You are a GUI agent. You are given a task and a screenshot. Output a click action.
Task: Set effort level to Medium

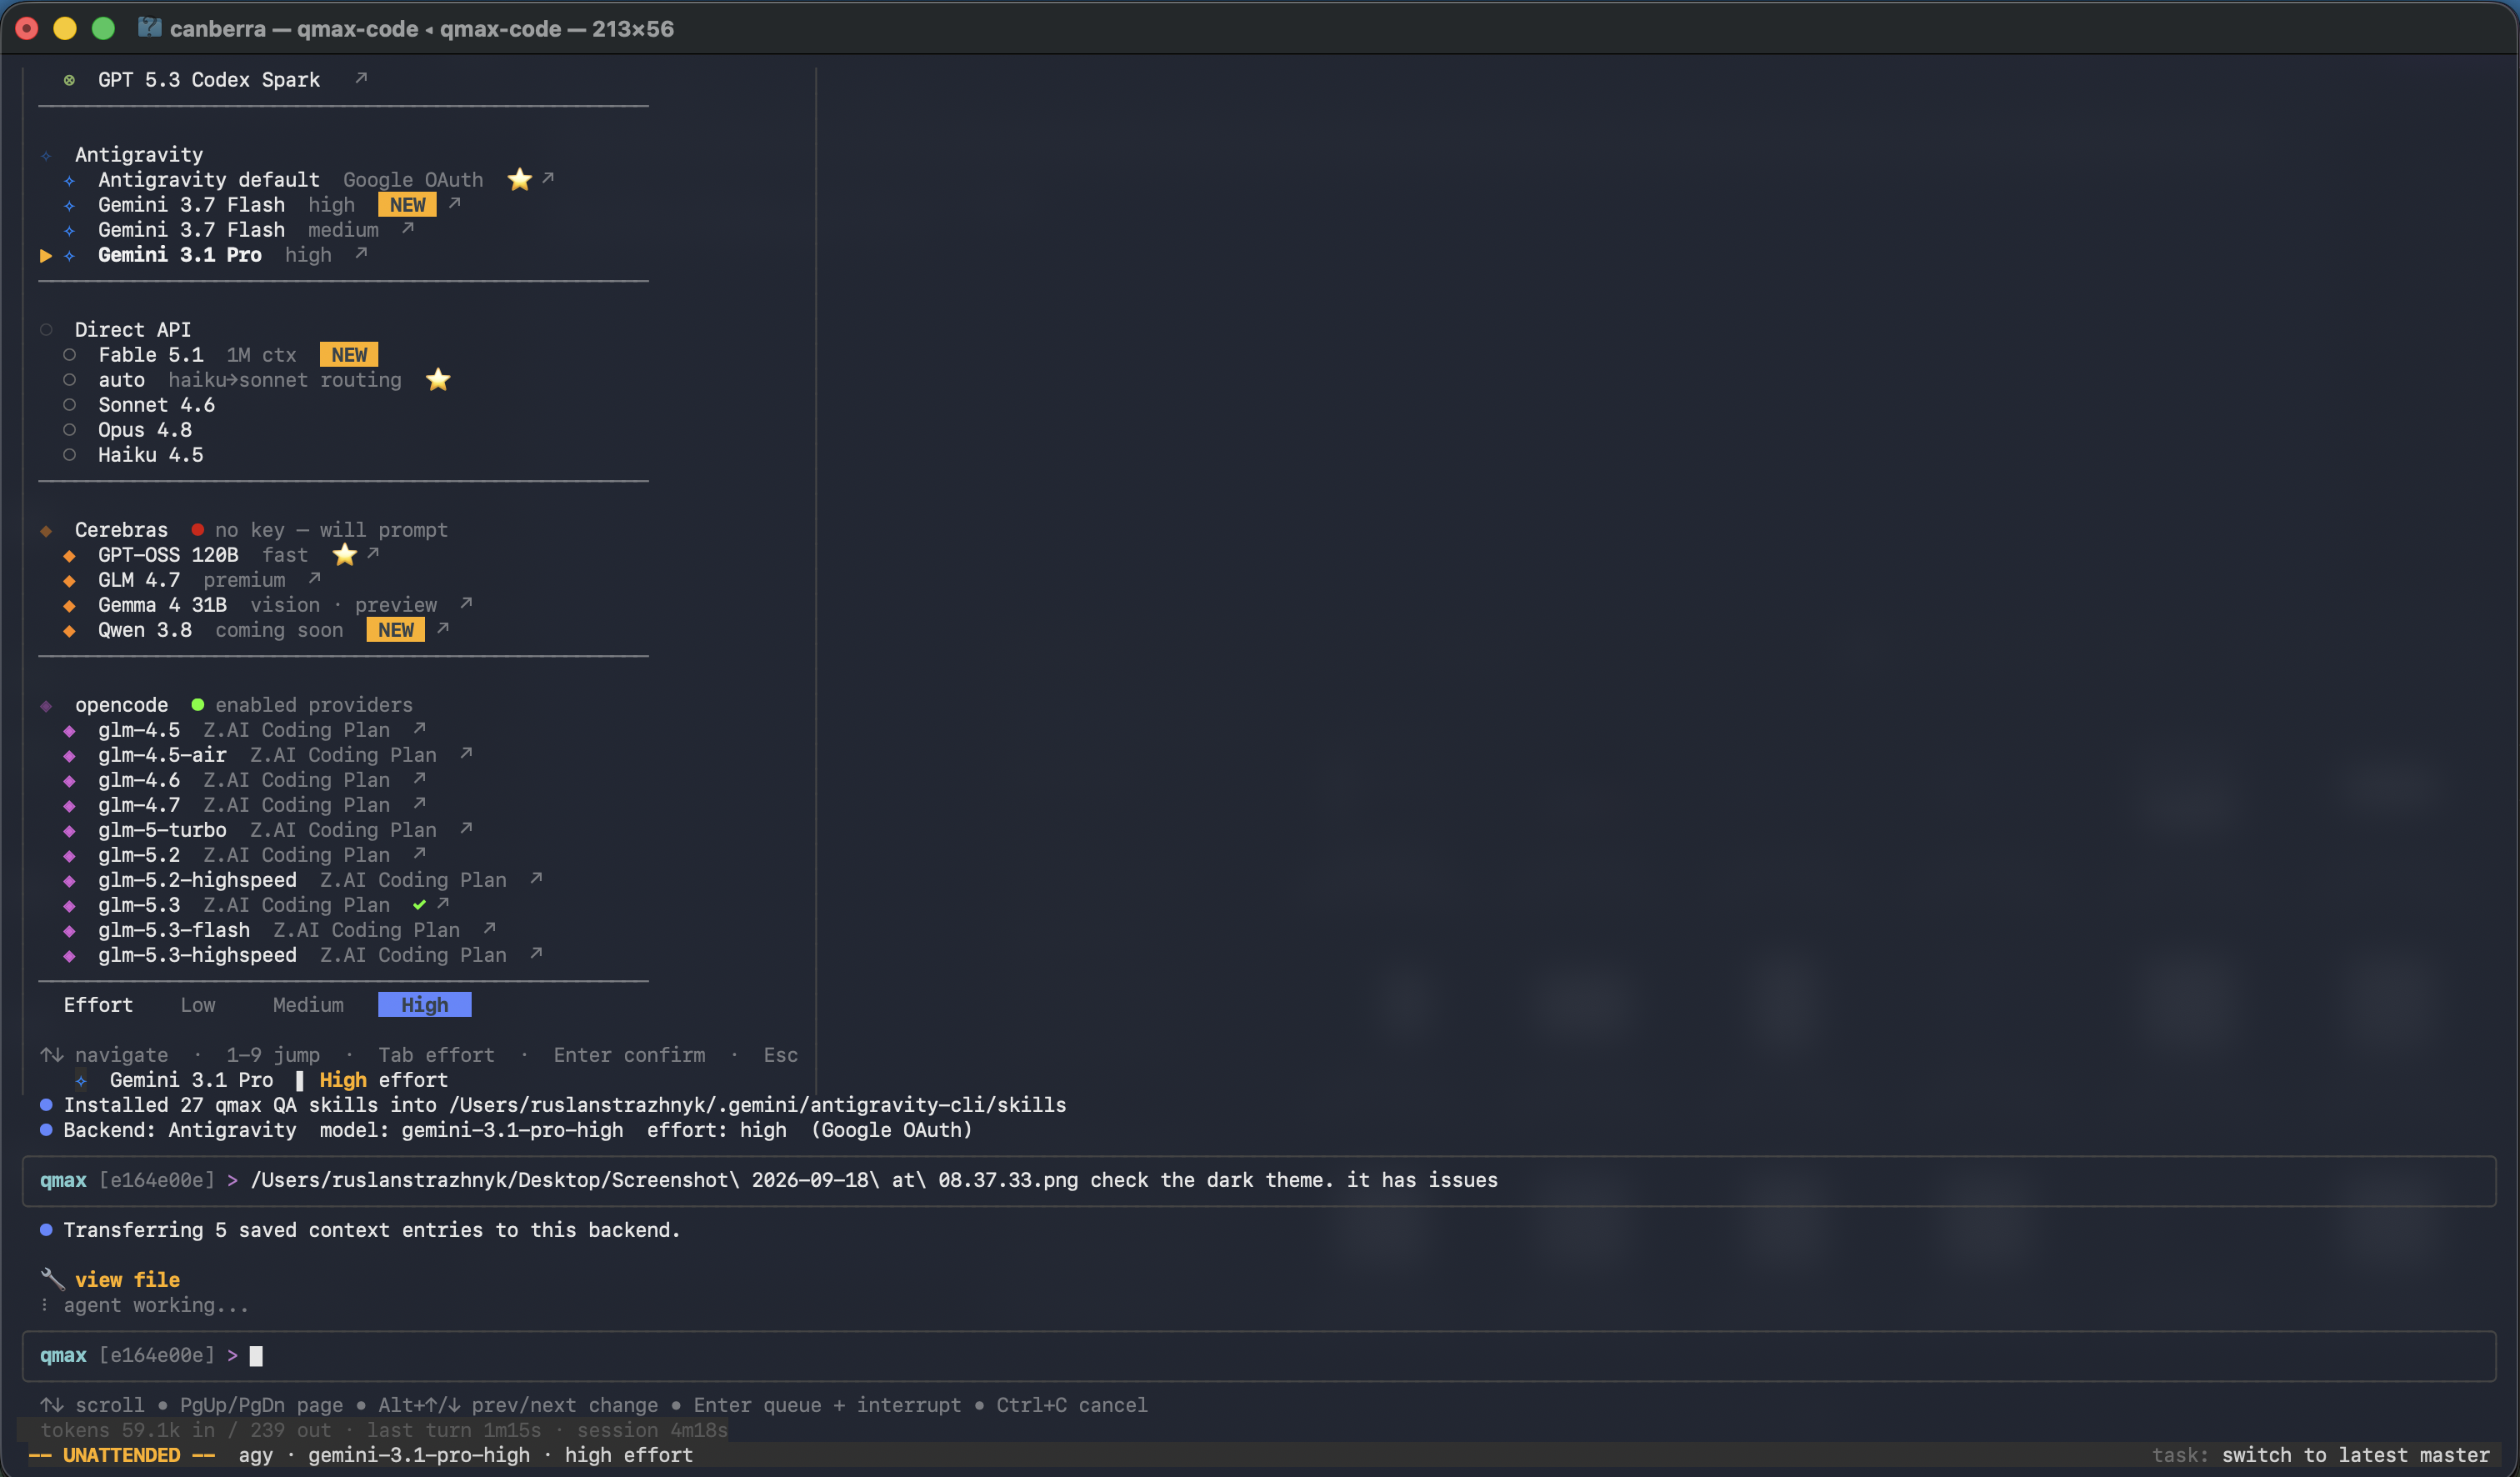coord(308,1004)
